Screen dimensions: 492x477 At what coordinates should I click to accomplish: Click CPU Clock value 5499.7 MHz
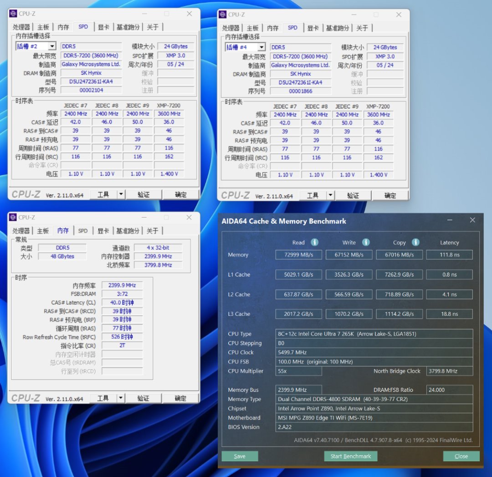374,352
